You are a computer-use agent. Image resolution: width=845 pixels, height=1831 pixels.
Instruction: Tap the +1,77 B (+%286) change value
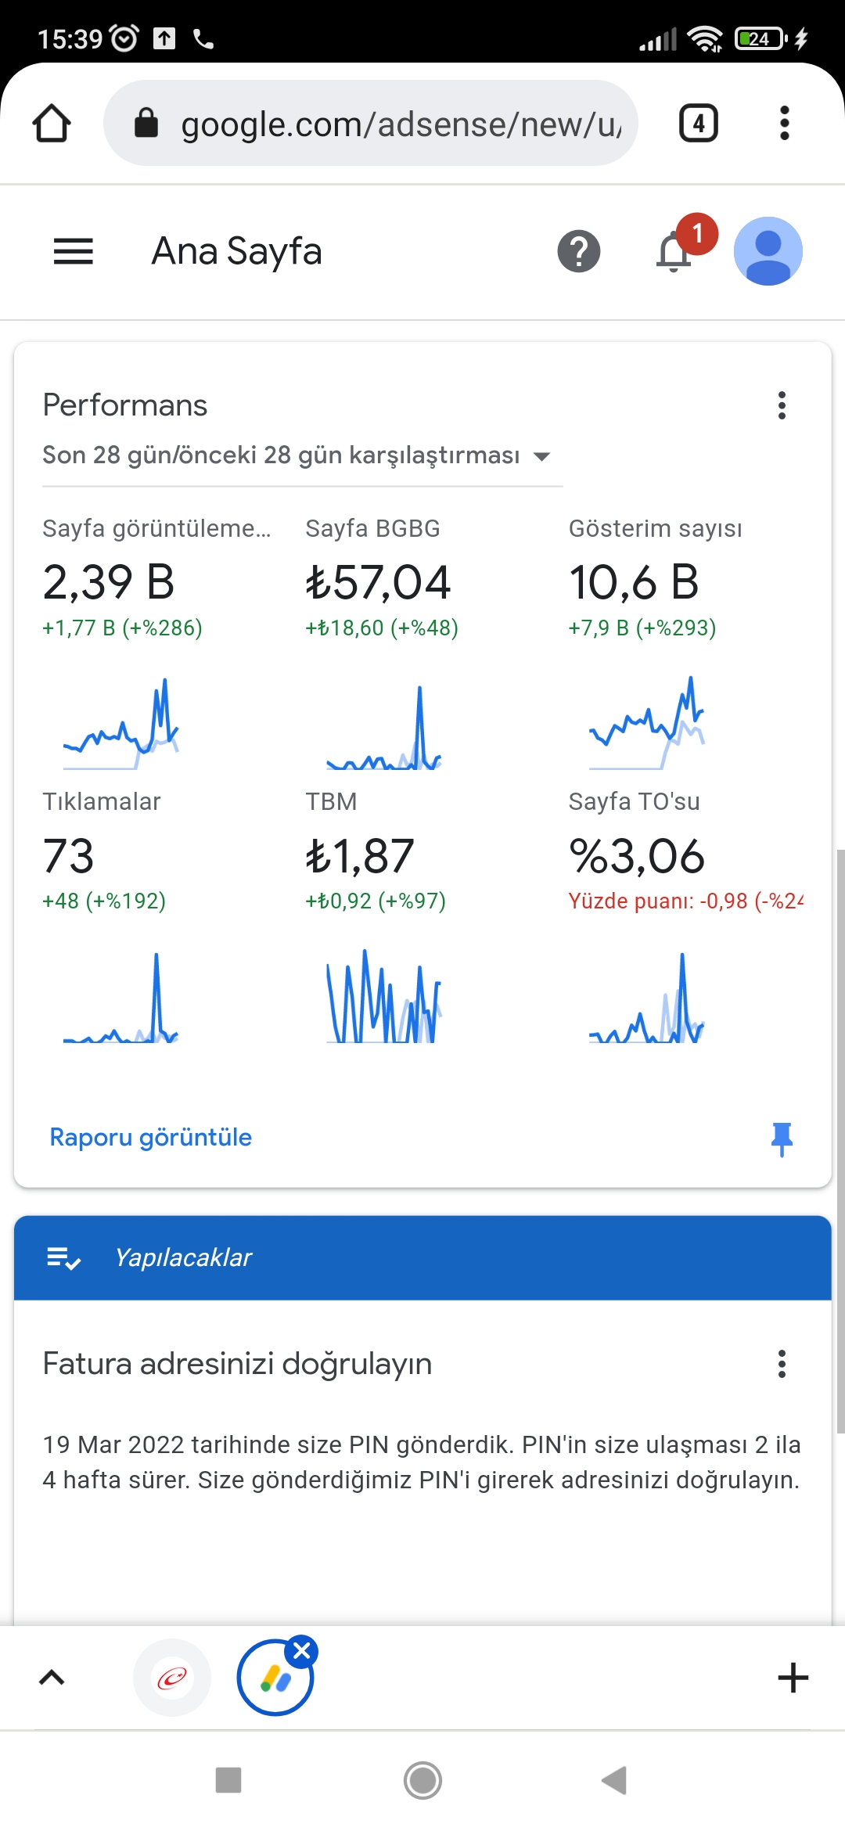(122, 628)
